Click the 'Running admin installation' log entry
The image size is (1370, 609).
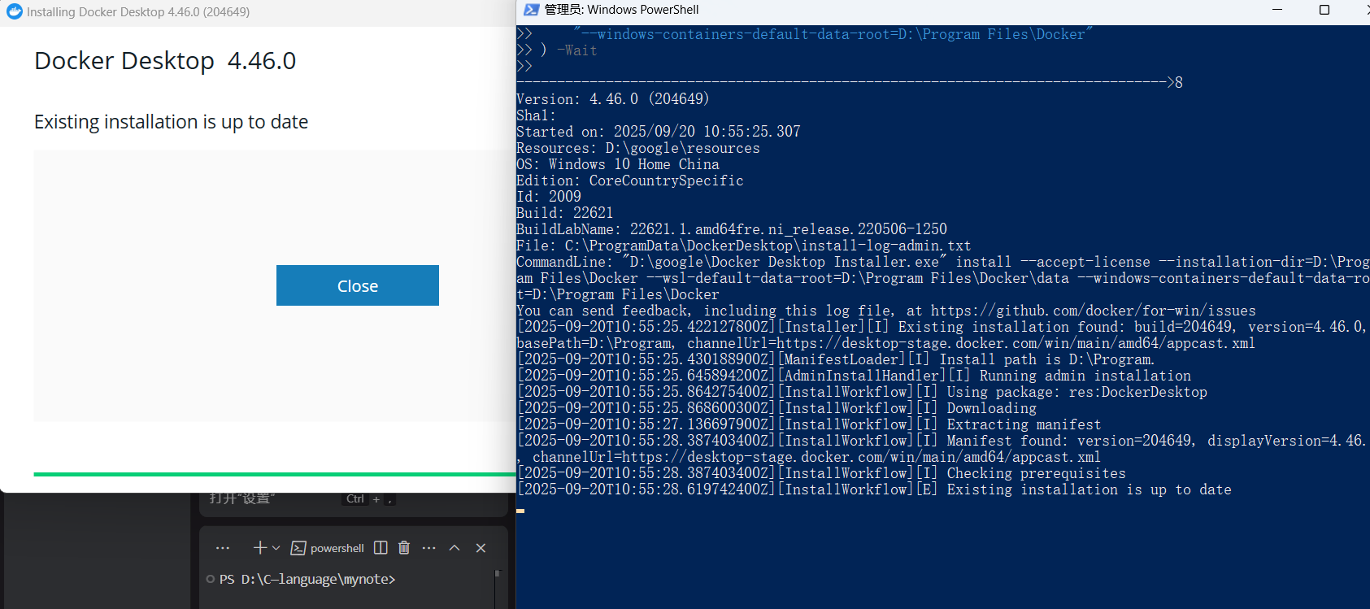tap(854, 376)
